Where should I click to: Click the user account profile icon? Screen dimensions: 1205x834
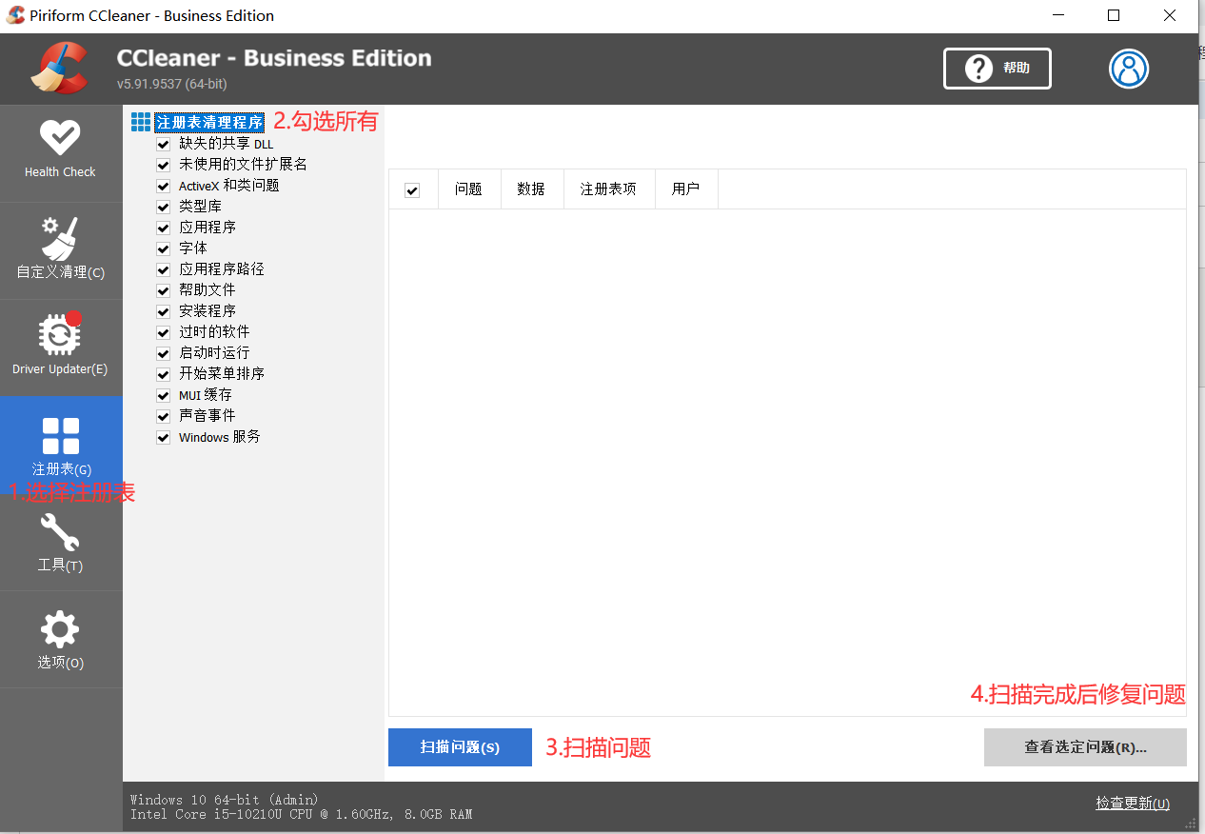pos(1129,69)
